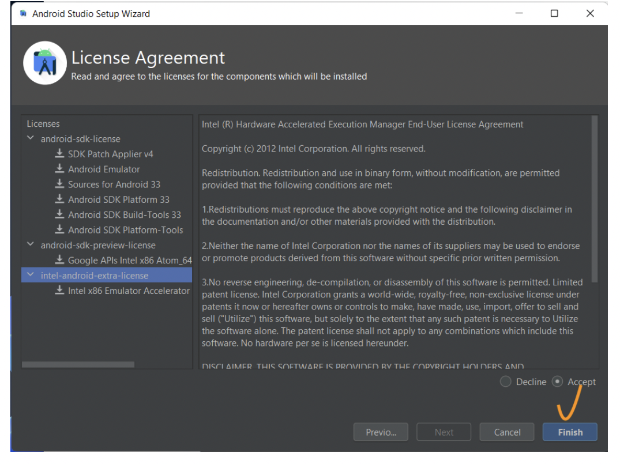Select the Decline radio button
Image resolution: width=620 pixels, height=464 pixels.
[x=505, y=382]
